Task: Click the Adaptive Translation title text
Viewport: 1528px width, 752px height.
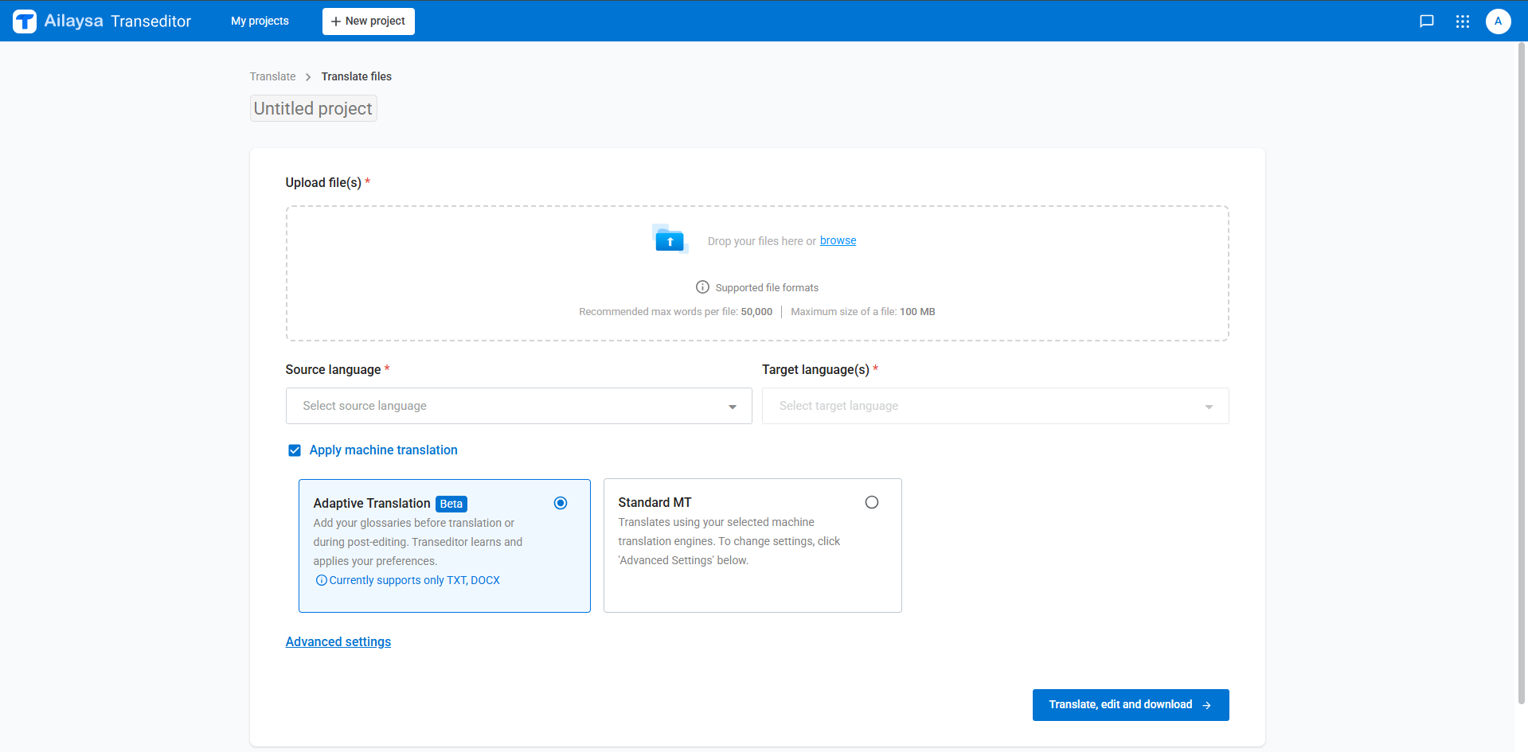Action: pos(372,503)
